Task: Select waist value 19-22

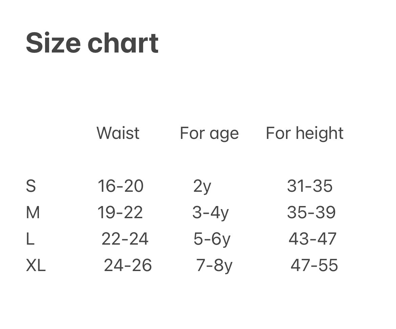Action: [120, 213]
